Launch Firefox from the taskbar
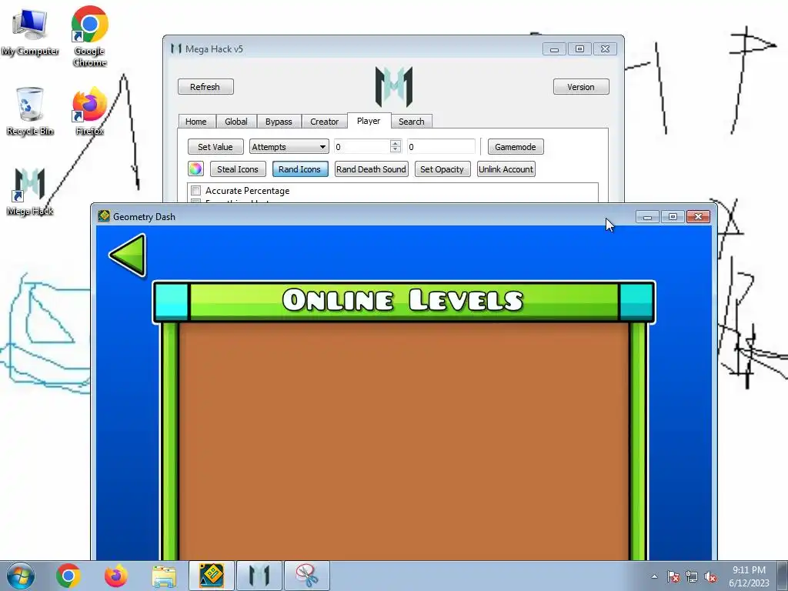788x591 pixels. point(115,576)
